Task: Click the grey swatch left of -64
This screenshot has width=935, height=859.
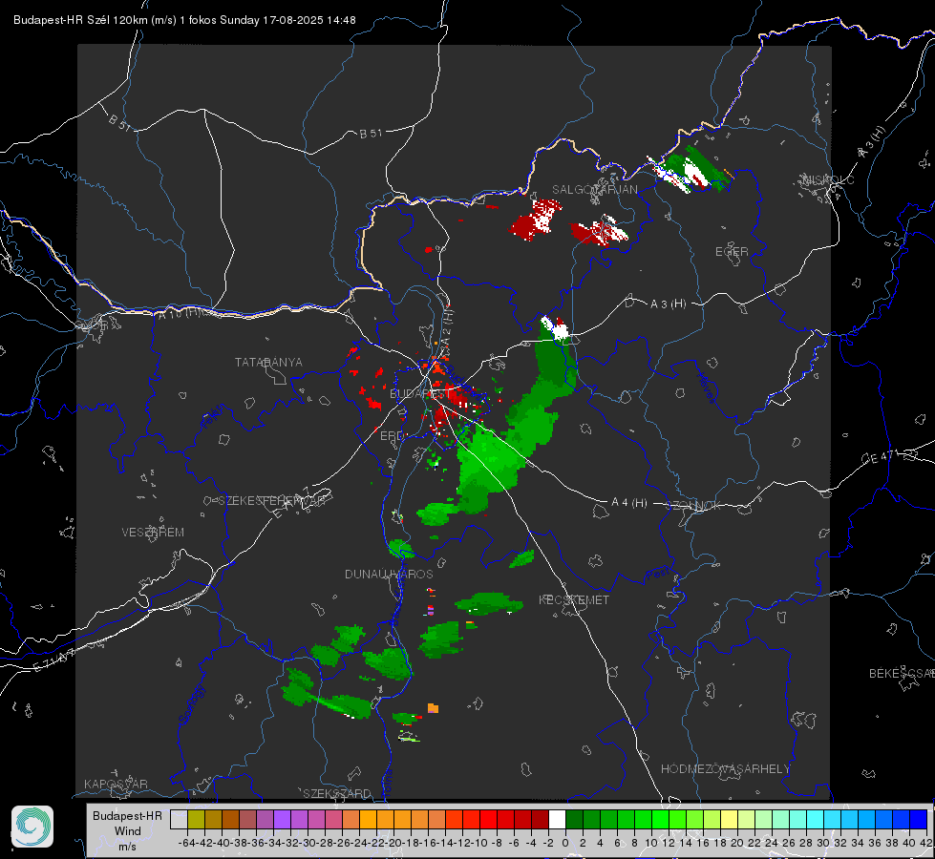Action: tap(179, 820)
